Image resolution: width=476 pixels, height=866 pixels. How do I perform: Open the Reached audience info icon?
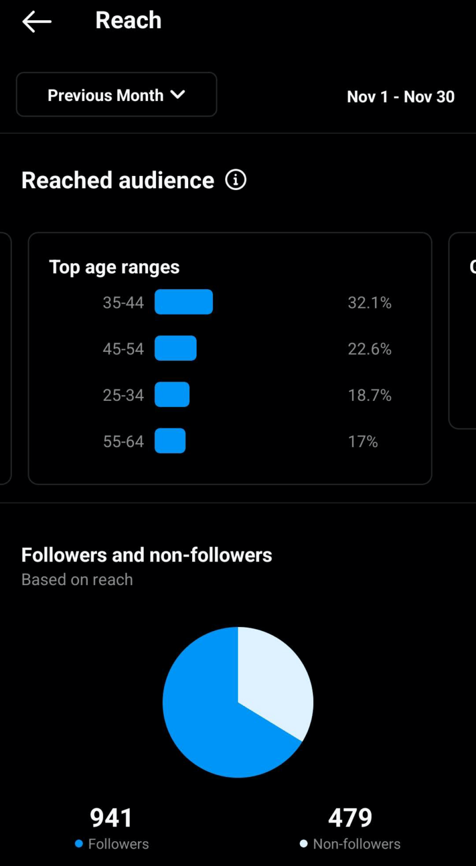pyautogui.click(x=236, y=180)
